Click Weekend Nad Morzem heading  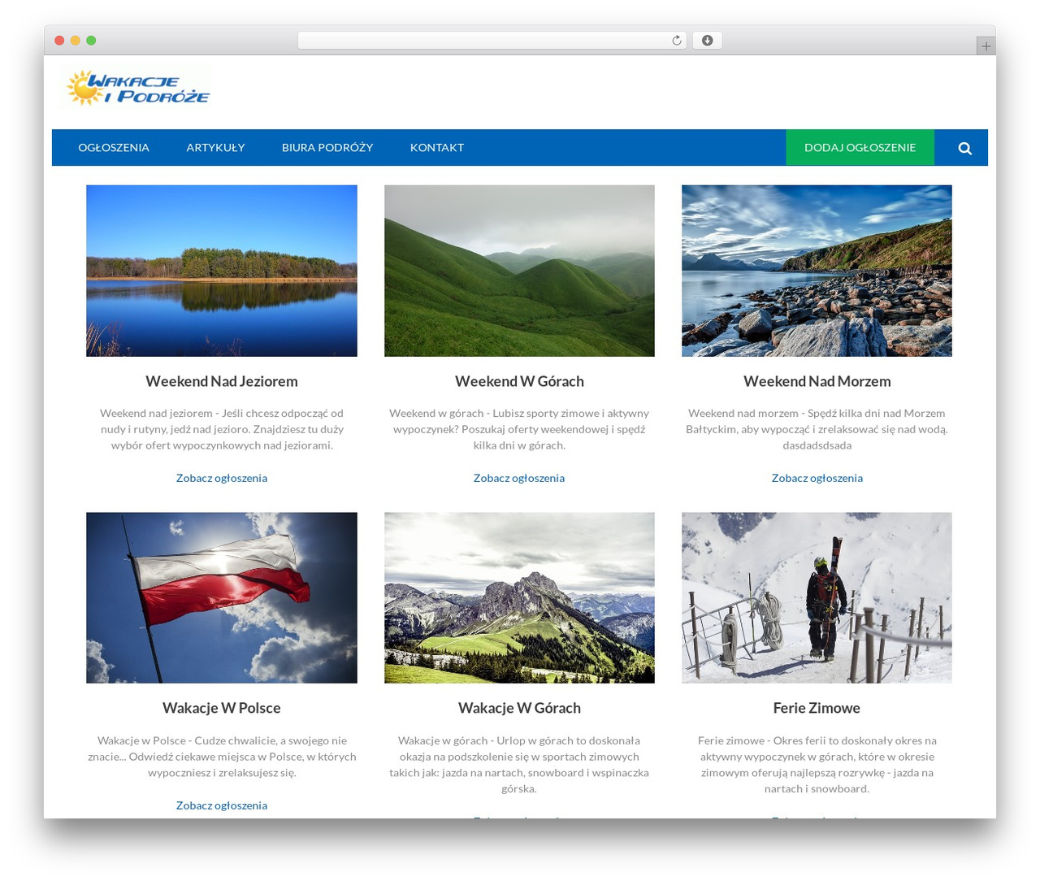(x=817, y=381)
